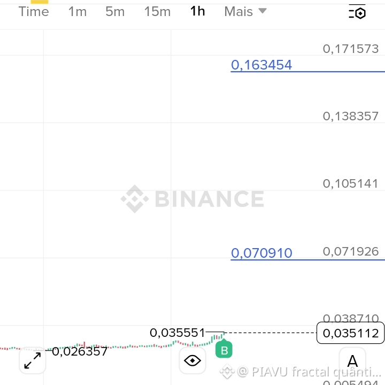Viewport: 385px width, 385px height.
Task: Click the PIAVU watermark Binance icon
Action: click(227, 372)
